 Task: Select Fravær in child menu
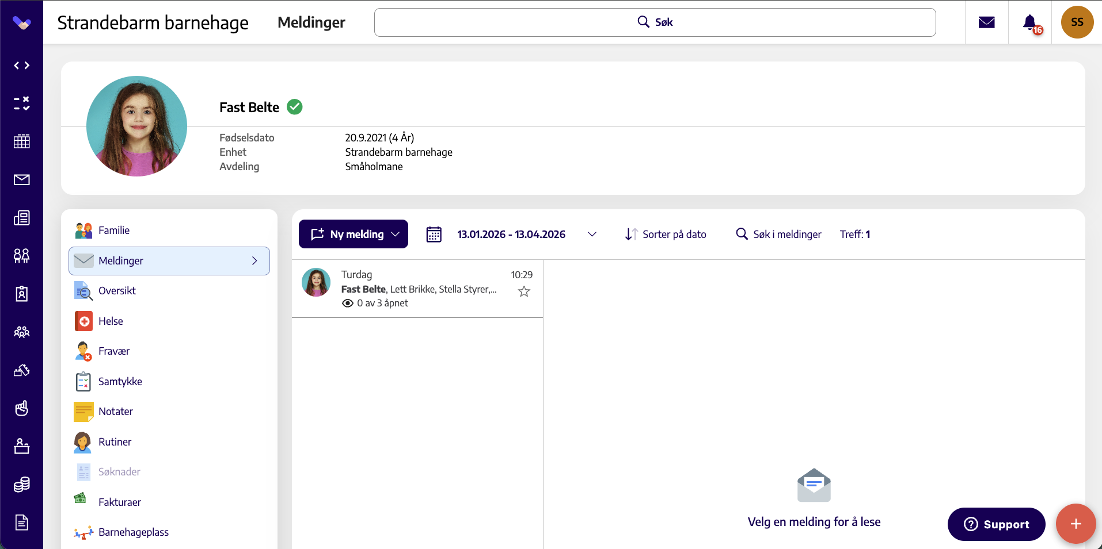(x=114, y=351)
